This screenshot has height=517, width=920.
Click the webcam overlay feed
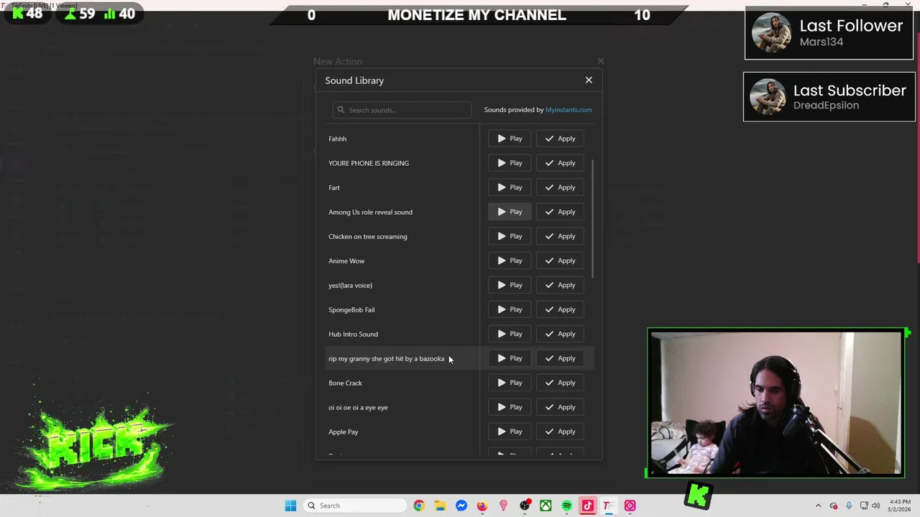pos(776,403)
